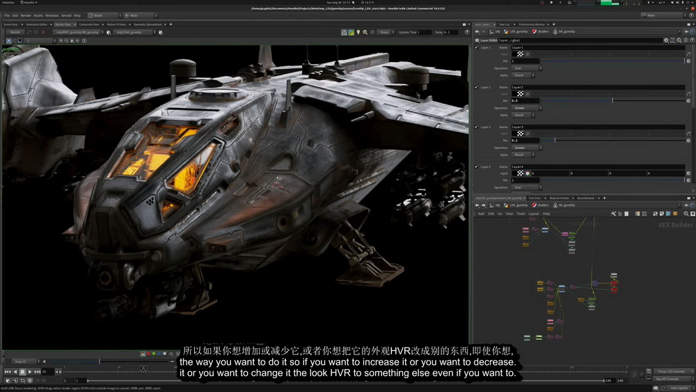Click Layer 2 Mix gear options icon

[x=688, y=101]
